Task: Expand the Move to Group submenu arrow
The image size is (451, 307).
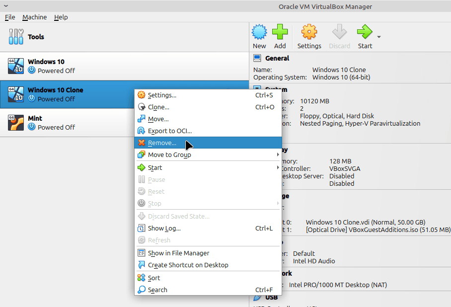Action: (278, 154)
